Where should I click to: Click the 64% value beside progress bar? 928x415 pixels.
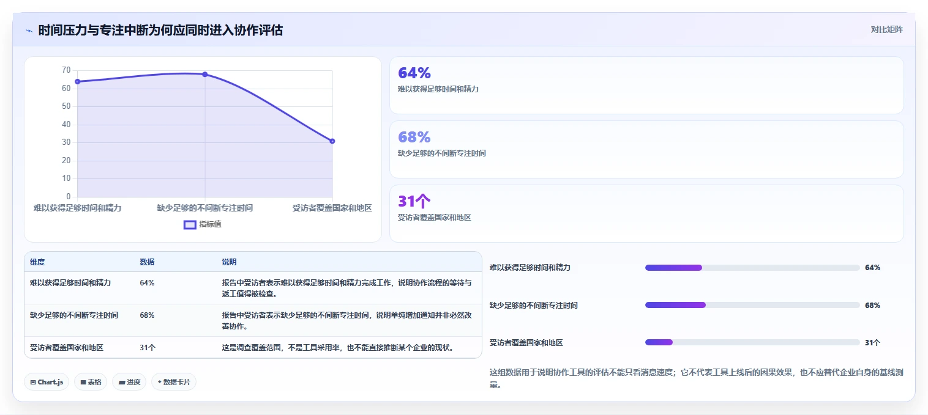[872, 268]
